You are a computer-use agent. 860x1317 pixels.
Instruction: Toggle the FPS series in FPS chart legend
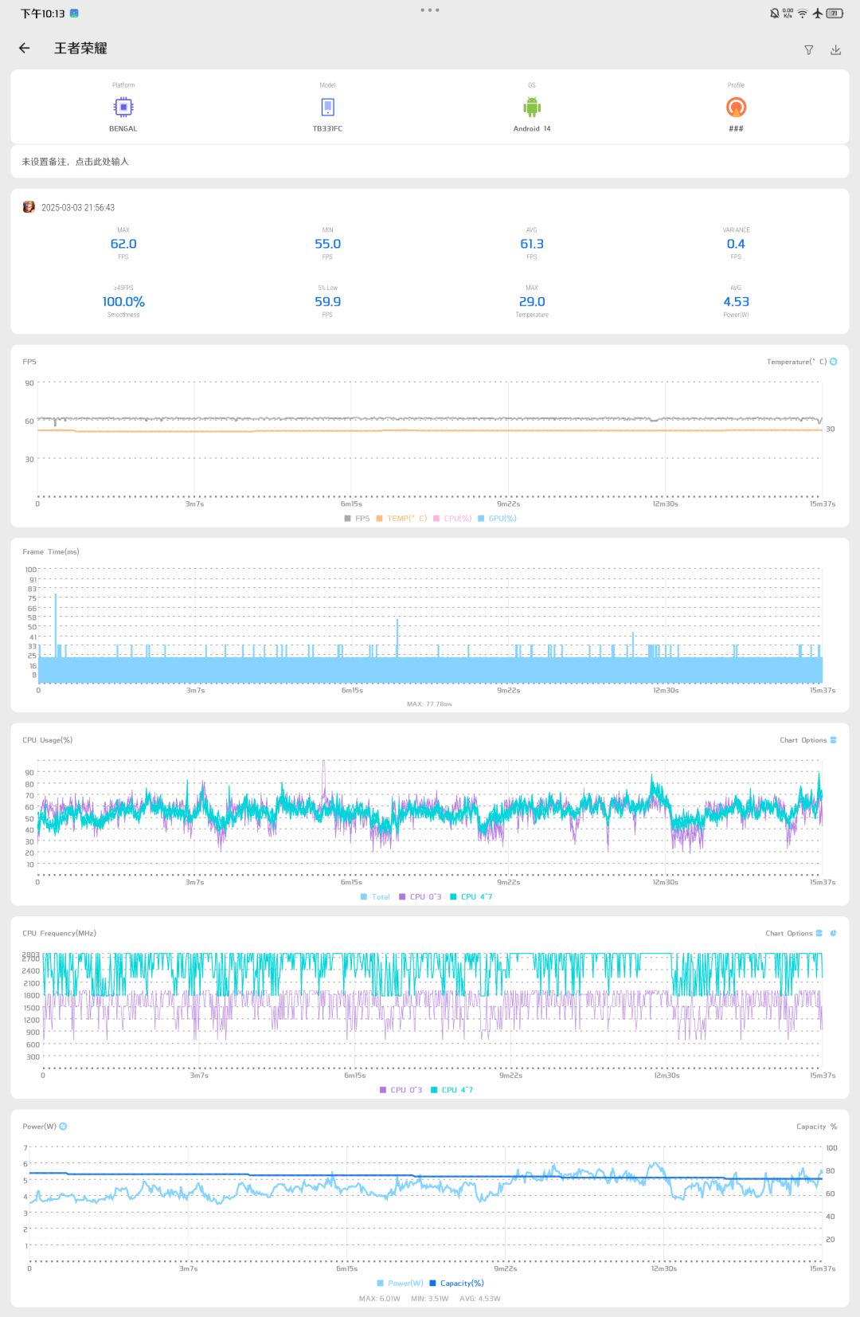(357, 519)
